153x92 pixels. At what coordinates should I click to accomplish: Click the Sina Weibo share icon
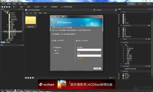tap(62, 7)
